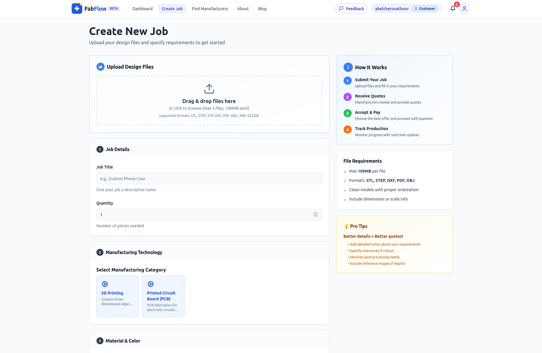
Task: Click the Drag & drop files here zone
Action: coord(209,100)
